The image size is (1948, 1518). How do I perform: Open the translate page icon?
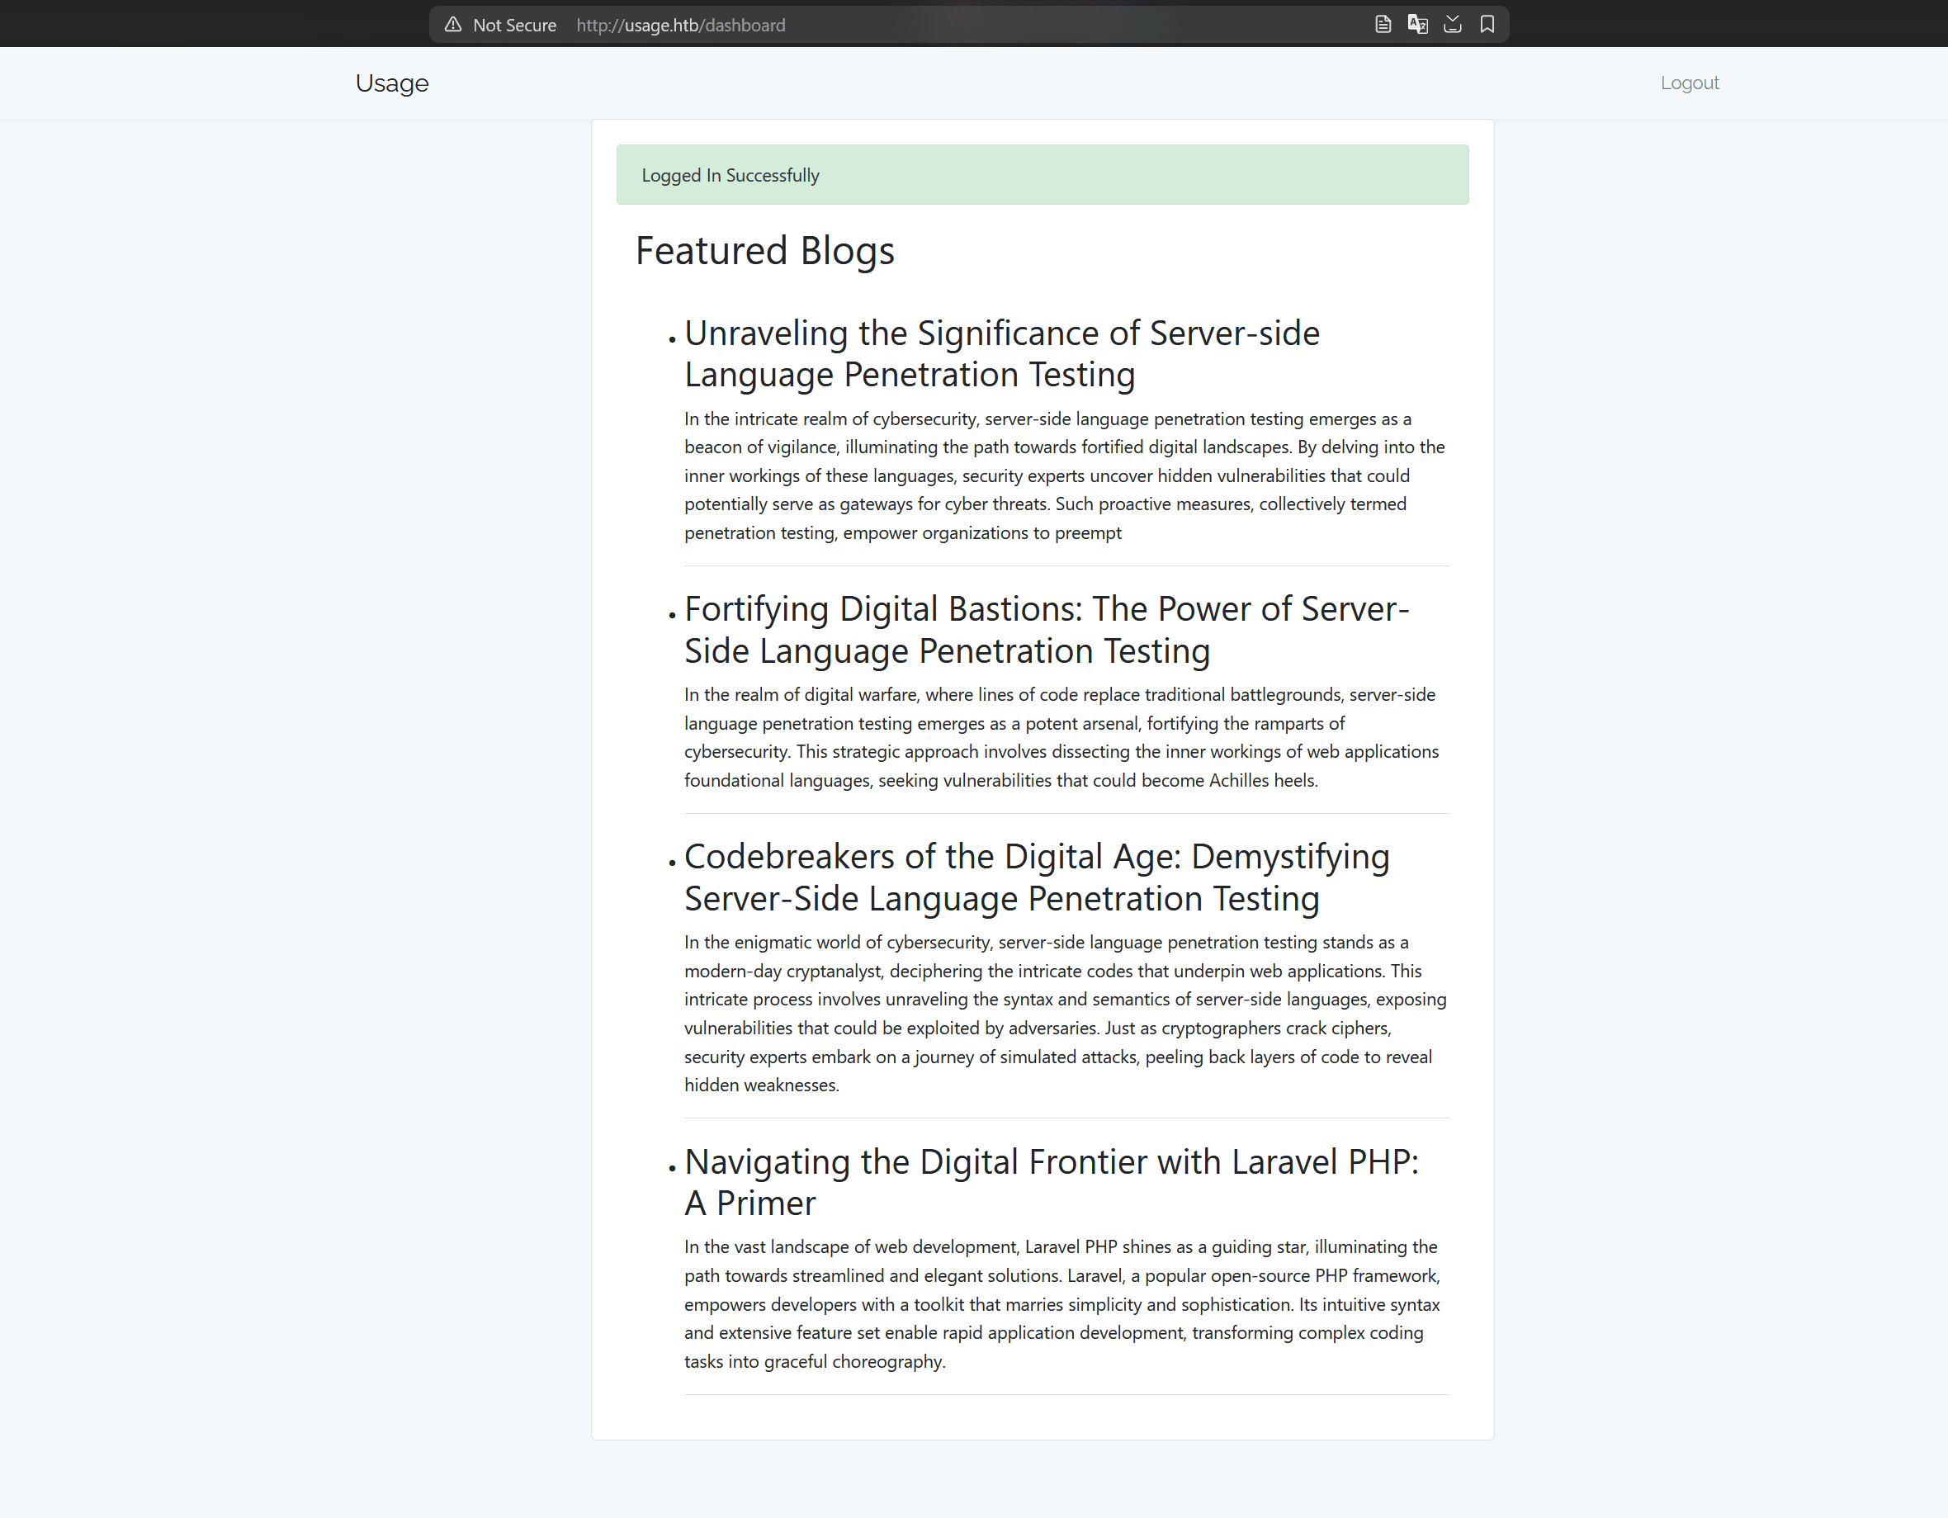pyautogui.click(x=1417, y=24)
